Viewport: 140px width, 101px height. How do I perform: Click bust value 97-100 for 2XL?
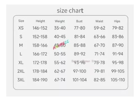[x=80, y=71]
